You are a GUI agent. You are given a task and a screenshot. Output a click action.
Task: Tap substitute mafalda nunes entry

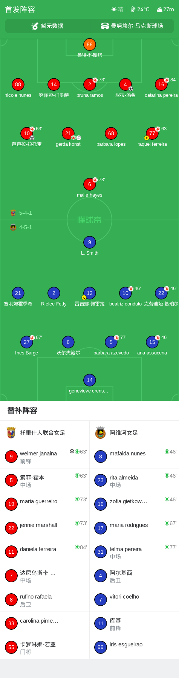[134, 457]
